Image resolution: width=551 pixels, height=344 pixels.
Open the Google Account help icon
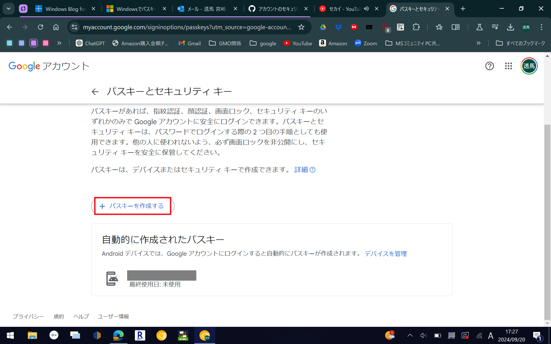pyautogui.click(x=489, y=66)
